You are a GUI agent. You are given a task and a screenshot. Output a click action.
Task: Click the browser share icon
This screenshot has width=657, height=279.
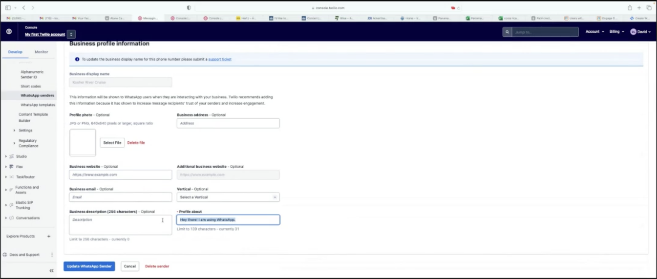(630, 8)
